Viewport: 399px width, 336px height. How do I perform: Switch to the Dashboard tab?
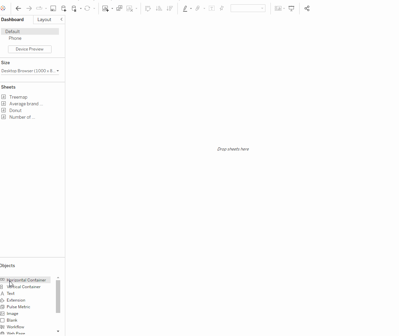pos(12,20)
